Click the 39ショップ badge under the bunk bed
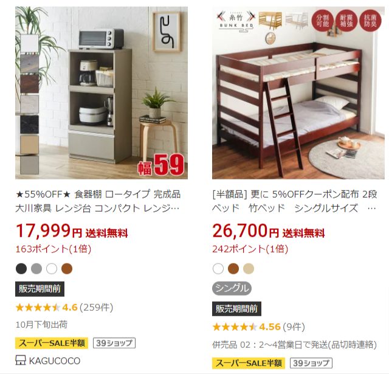 311,363
